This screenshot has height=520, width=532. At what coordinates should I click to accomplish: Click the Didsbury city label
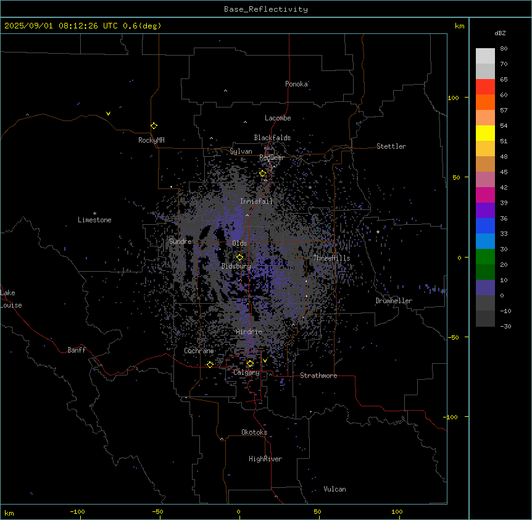tap(236, 266)
